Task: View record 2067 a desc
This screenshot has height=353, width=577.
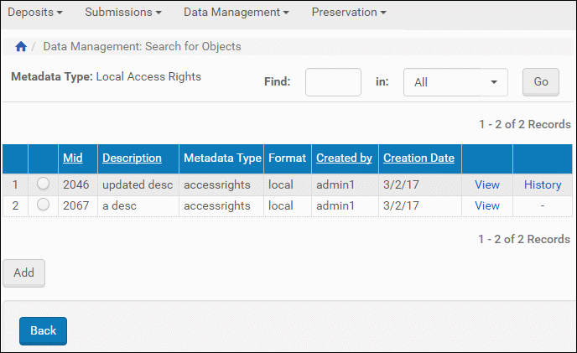Action: point(486,205)
